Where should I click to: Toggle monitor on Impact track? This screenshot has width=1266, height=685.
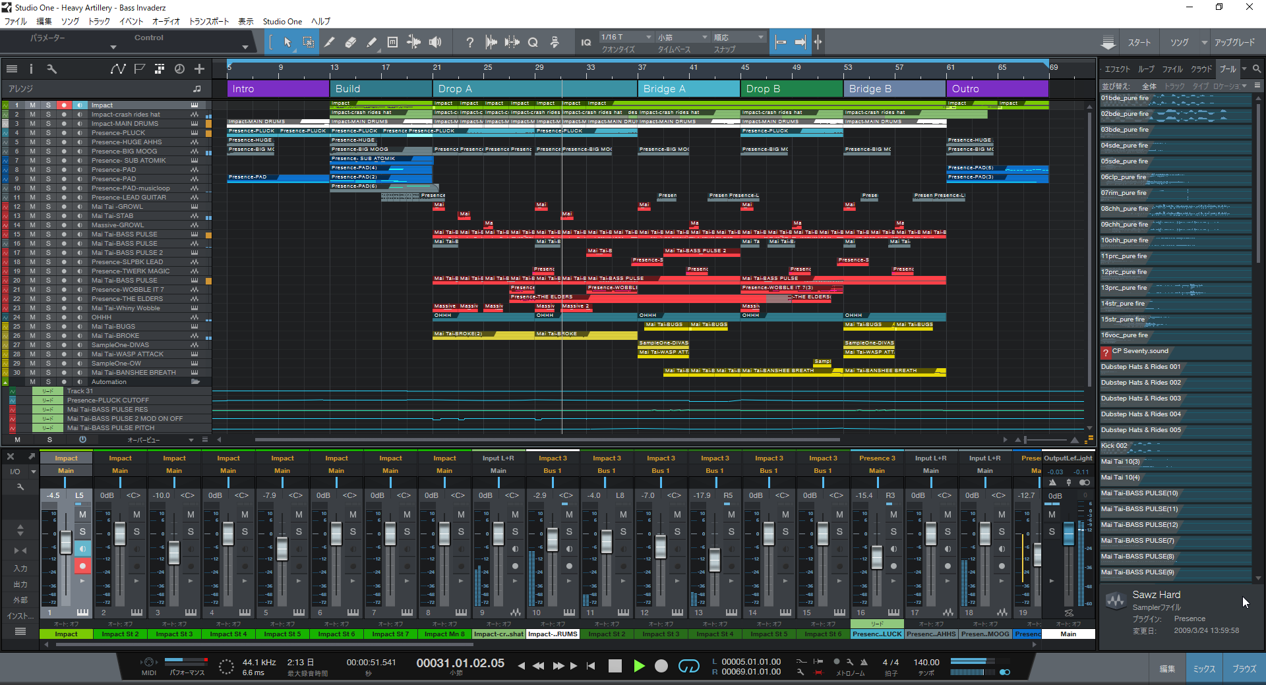[80, 105]
